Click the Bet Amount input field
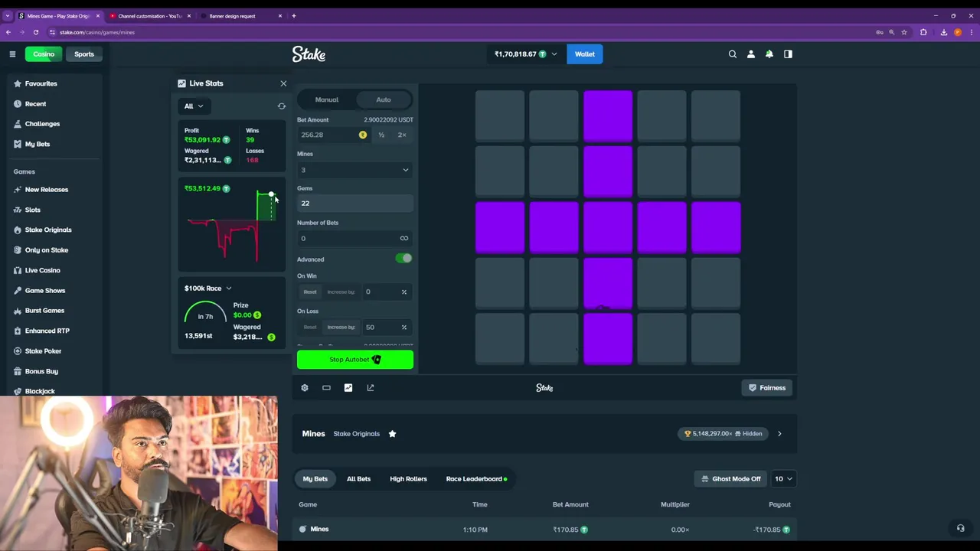Image resolution: width=980 pixels, height=551 pixels. [327, 135]
